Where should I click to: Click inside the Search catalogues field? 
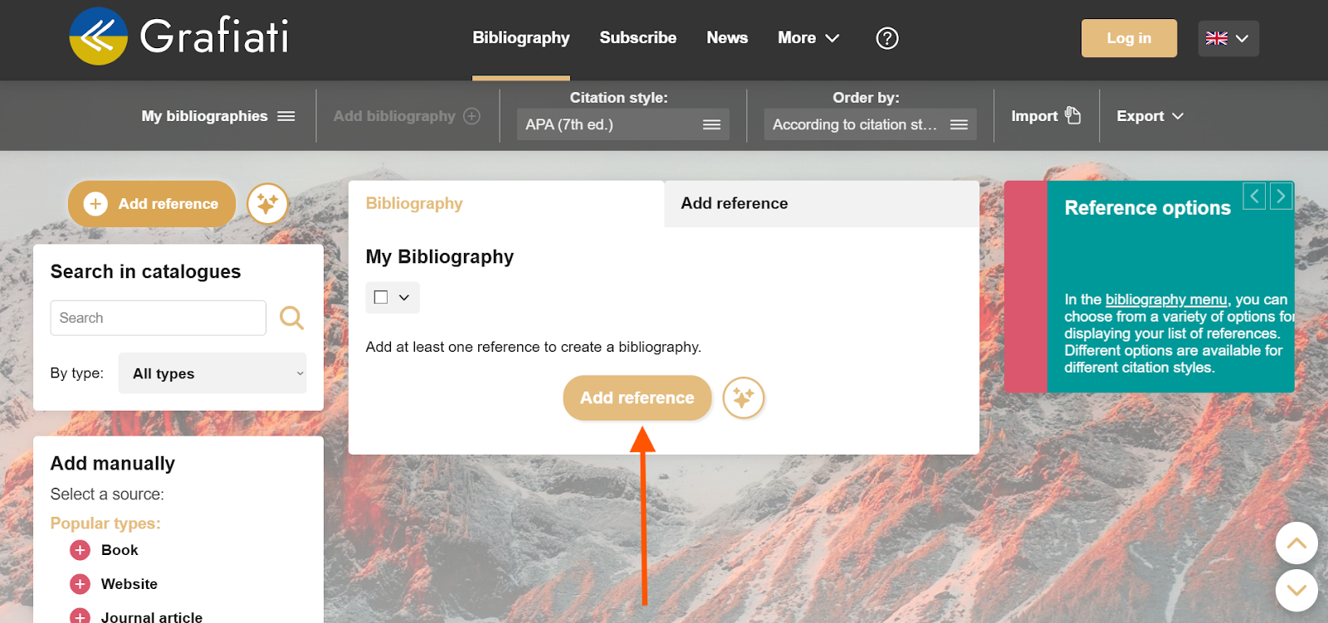157,318
